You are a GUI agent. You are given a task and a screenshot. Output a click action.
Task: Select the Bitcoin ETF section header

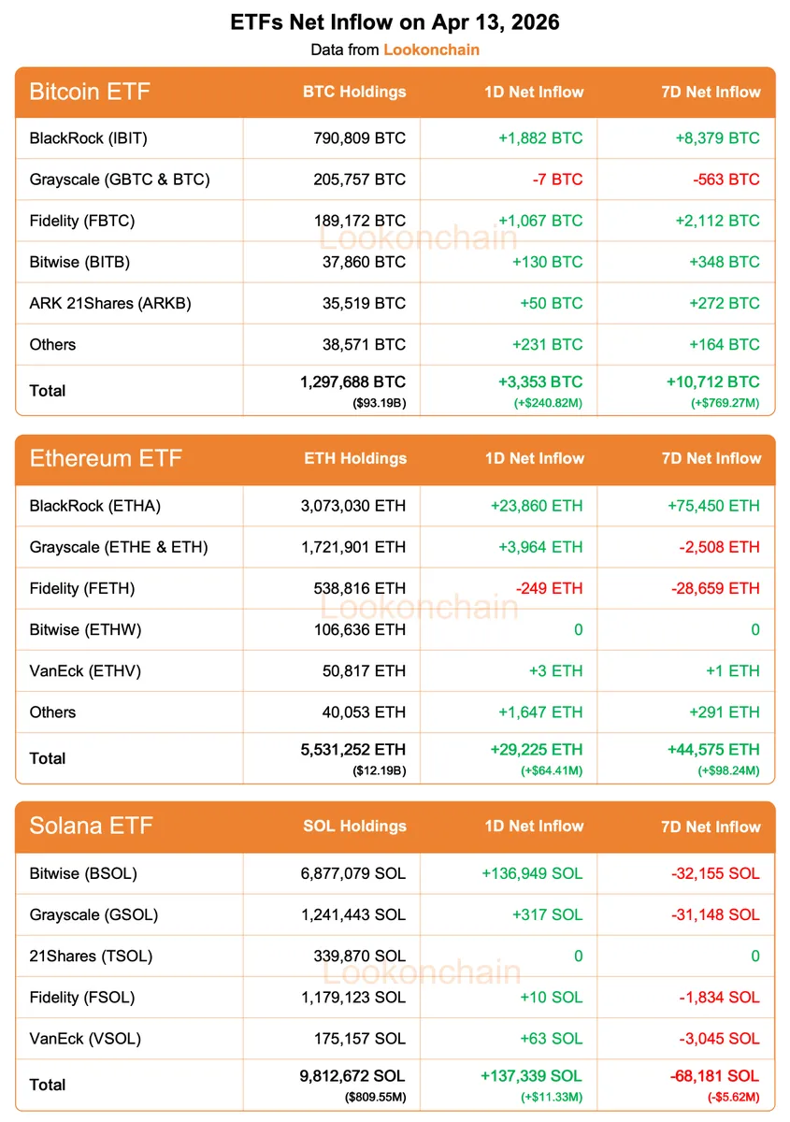pos(90,92)
